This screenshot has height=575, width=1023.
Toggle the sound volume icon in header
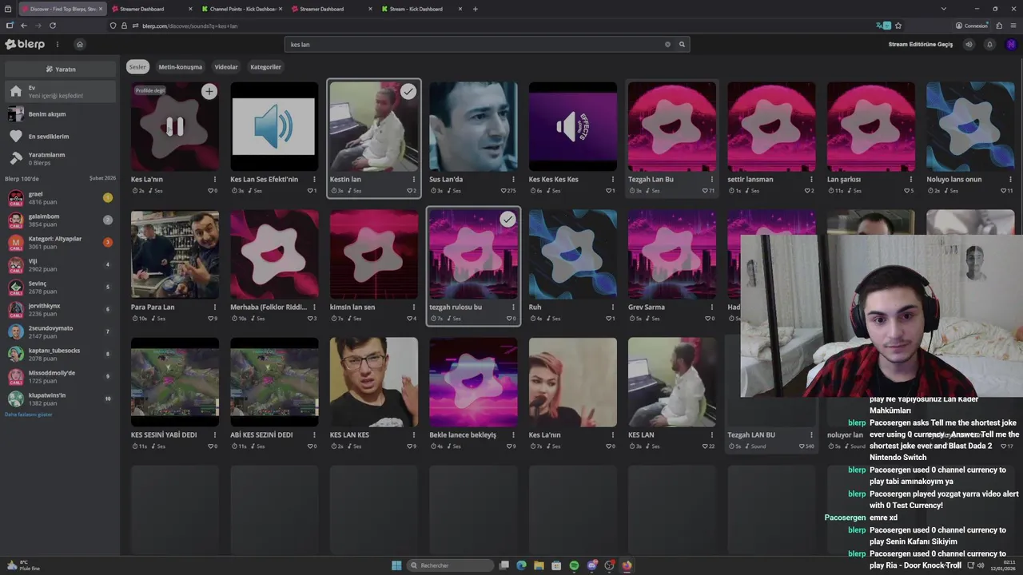pyautogui.click(x=969, y=45)
